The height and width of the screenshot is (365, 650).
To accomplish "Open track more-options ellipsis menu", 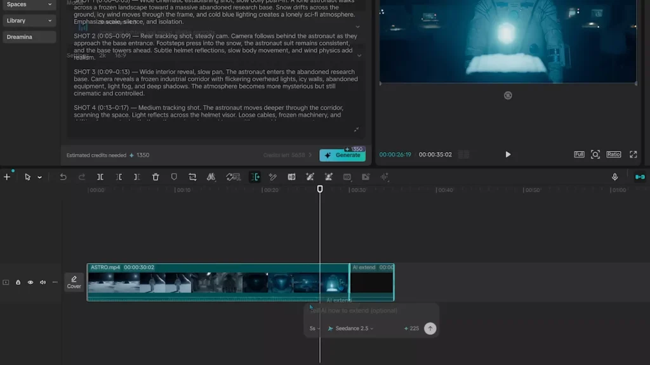I will [55, 282].
